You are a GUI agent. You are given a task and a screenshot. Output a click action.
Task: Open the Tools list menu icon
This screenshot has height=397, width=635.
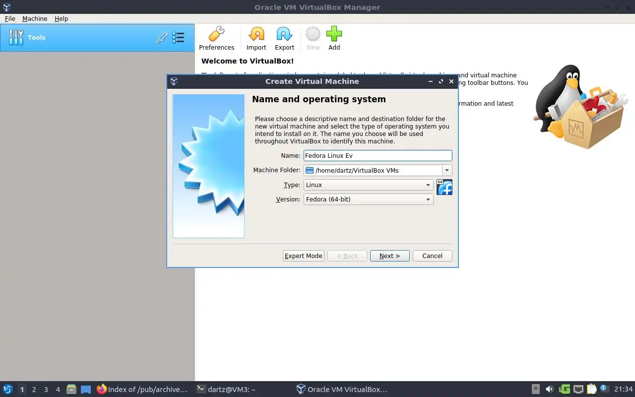(178, 38)
